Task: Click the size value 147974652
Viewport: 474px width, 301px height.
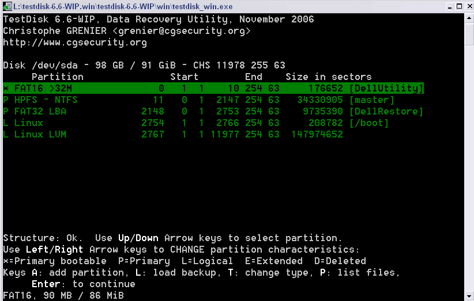Action: (317, 134)
